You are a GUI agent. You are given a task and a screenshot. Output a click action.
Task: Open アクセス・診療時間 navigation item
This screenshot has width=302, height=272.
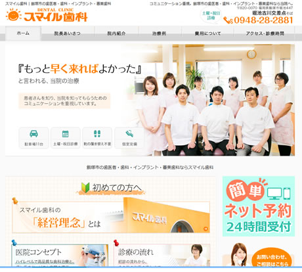(x=265, y=34)
